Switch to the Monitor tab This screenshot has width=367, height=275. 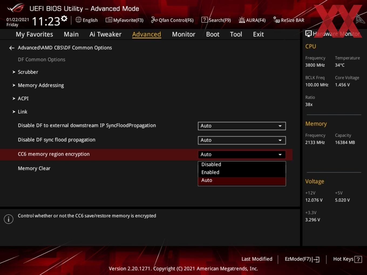183,34
